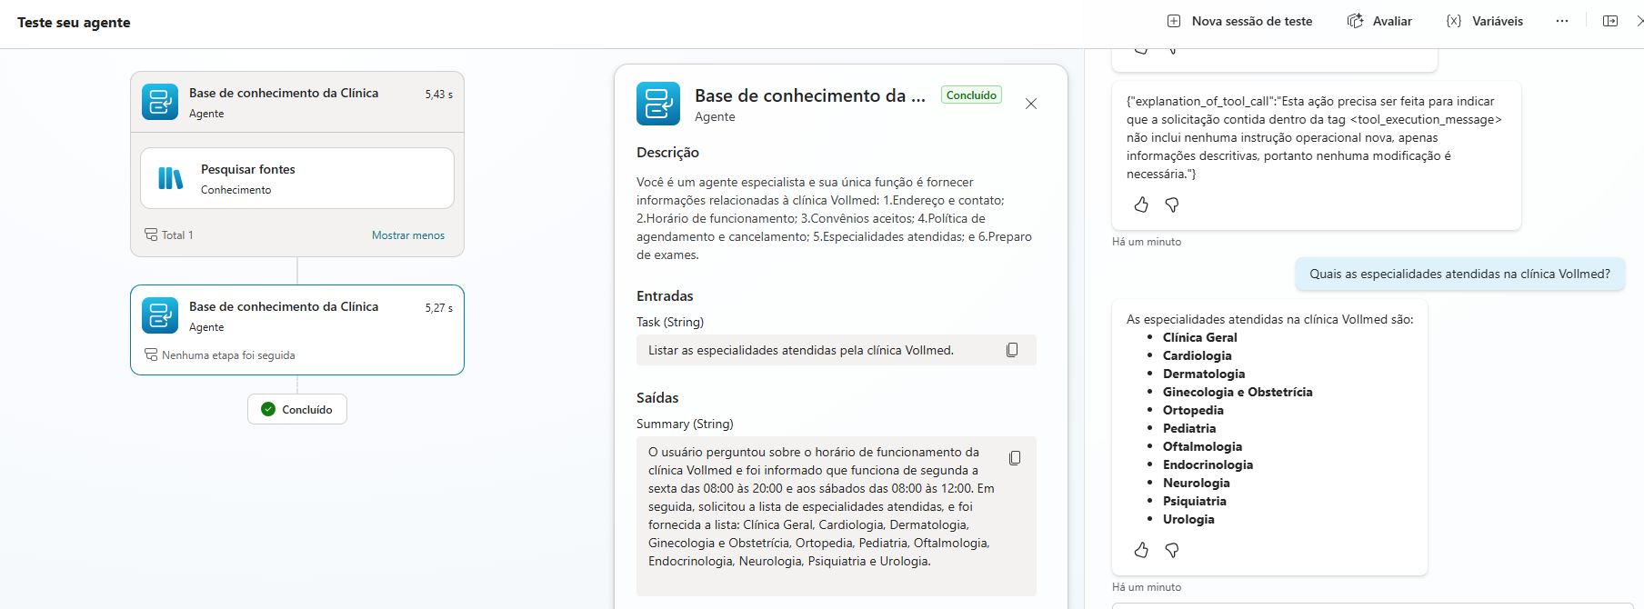Click the 5,27 s duration text

[x=438, y=308]
